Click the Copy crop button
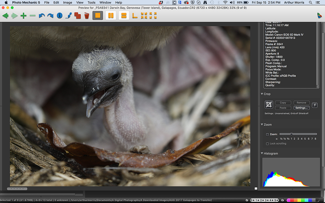Image resolution: width=325 pixels, height=203 pixels. point(283,103)
